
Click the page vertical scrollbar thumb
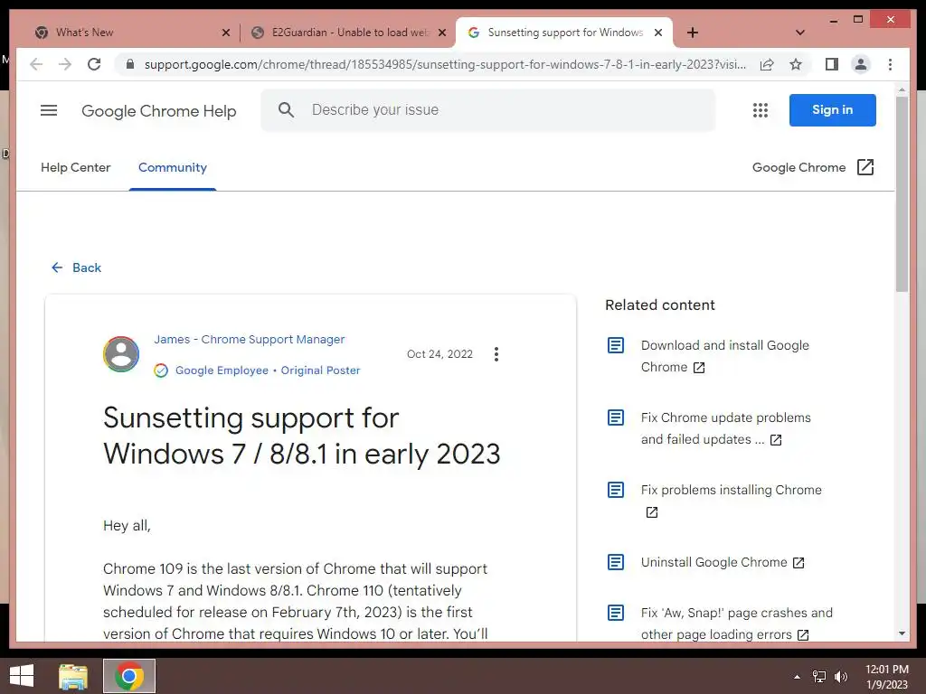[x=902, y=194]
